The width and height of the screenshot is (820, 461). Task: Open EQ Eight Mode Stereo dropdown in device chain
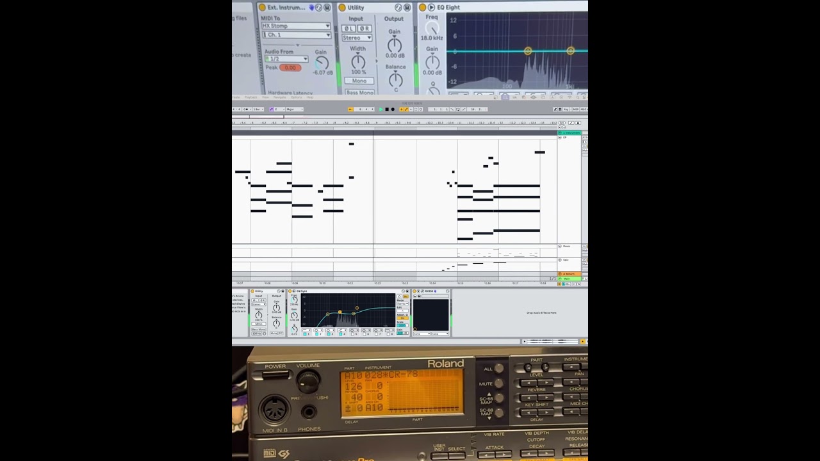click(x=402, y=302)
